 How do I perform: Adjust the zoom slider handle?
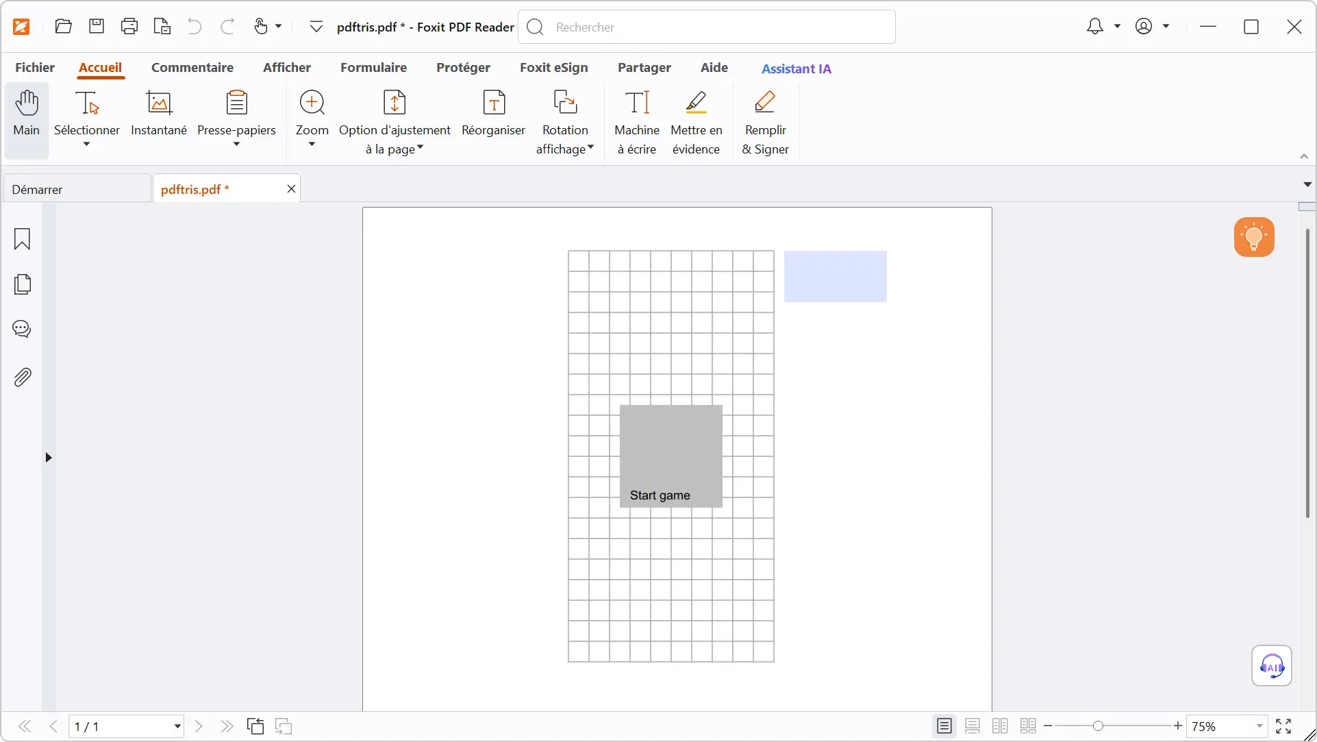pos(1098,726)
